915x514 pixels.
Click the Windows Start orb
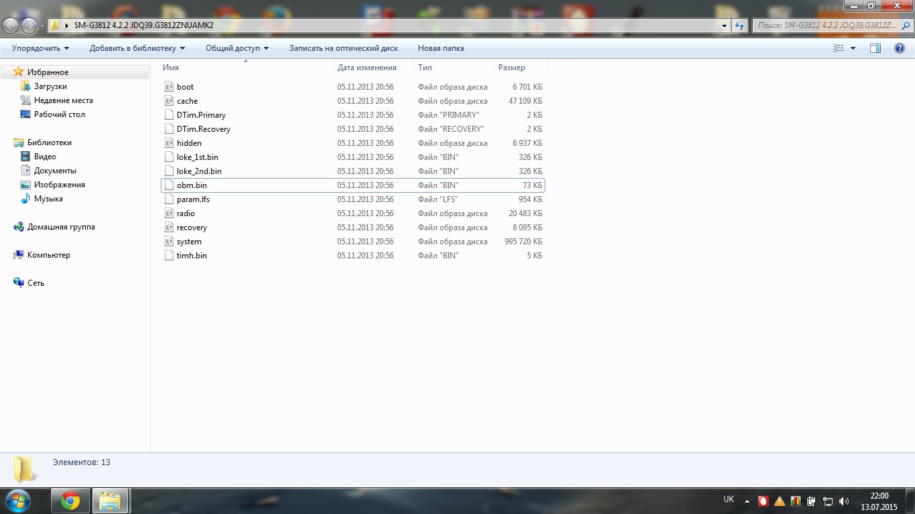point(17,501)
